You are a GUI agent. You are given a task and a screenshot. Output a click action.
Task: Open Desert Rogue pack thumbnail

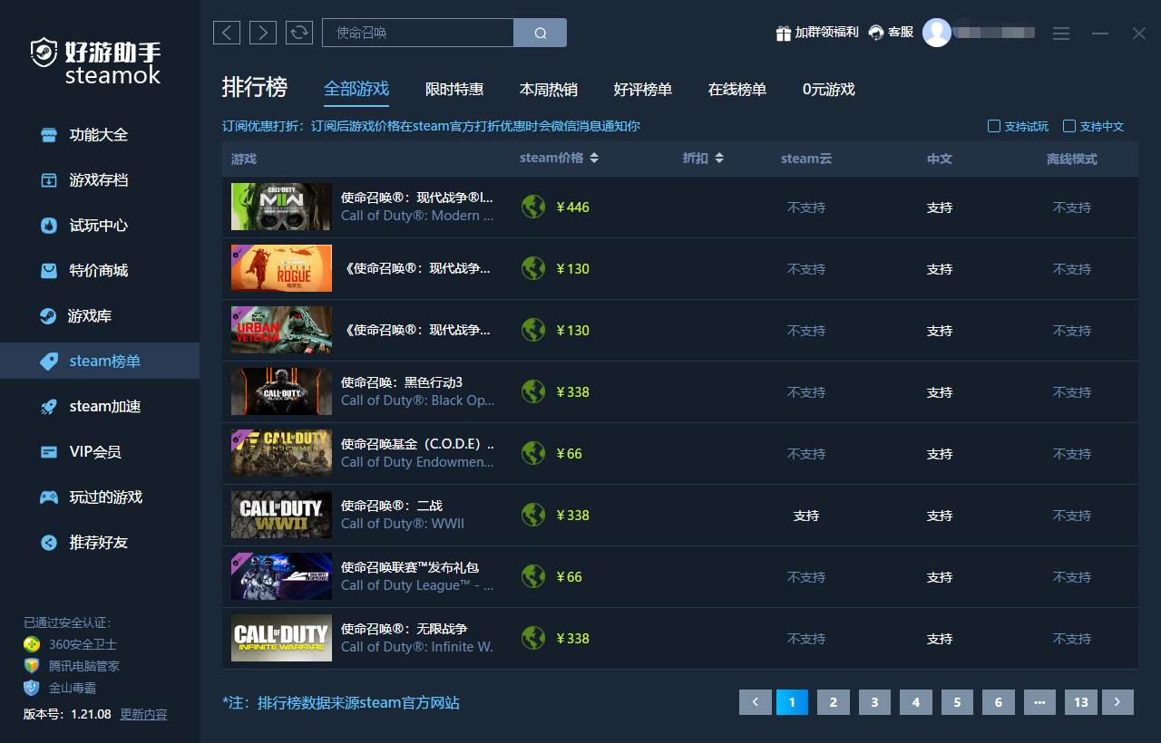tap(281, 268)
